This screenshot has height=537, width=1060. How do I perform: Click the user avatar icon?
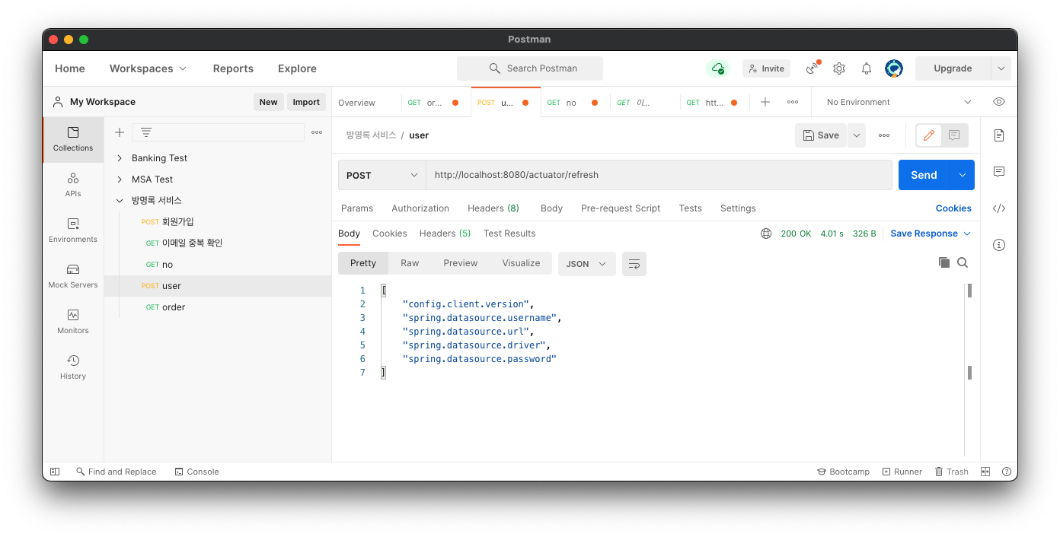pyautogui.click(x=894, y=68)
